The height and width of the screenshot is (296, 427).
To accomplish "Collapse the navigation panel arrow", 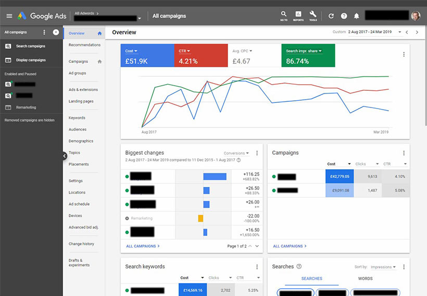I will click(65, 156).
